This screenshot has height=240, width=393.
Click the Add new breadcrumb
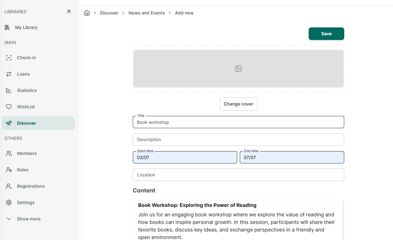pos(184,13)
